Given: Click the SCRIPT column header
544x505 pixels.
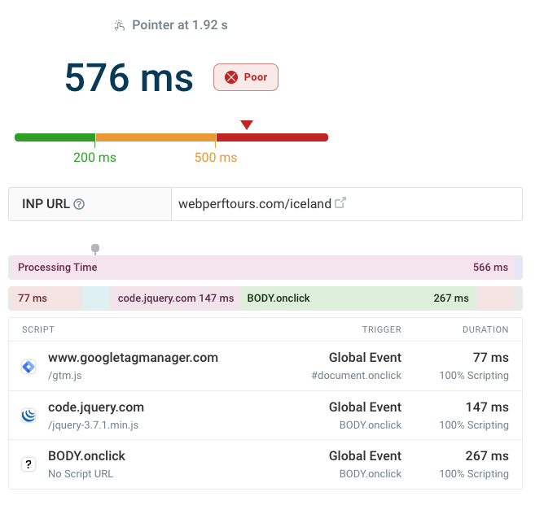Looking at the screenshot, I should [38, 330].
